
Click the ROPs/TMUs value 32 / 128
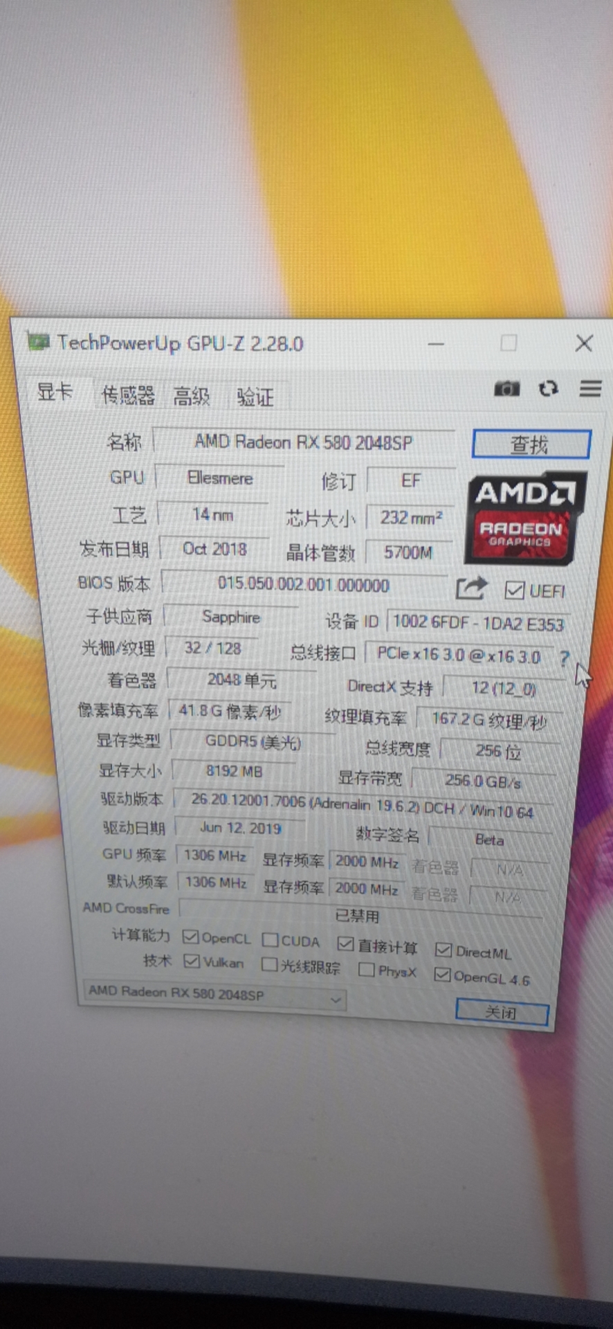pyautogui.click(x=213, y=648)
